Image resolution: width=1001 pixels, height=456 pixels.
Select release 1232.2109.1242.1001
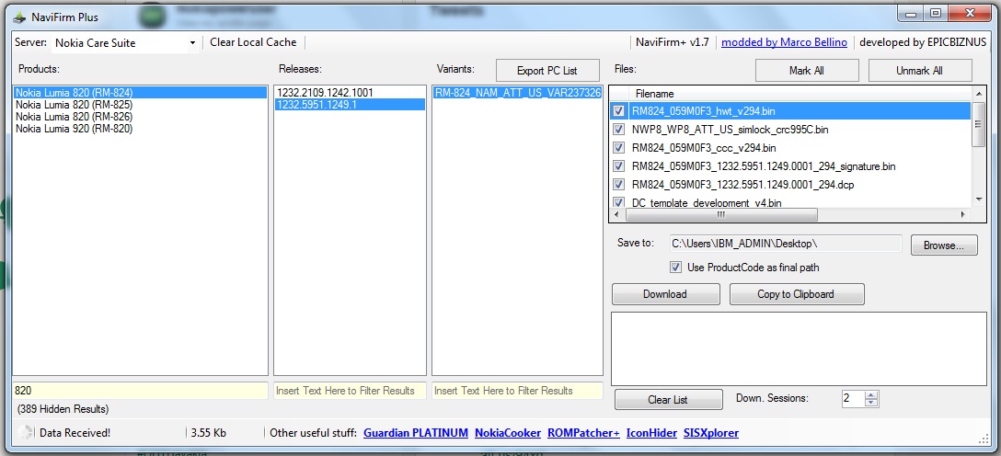[x=350, y=93]
